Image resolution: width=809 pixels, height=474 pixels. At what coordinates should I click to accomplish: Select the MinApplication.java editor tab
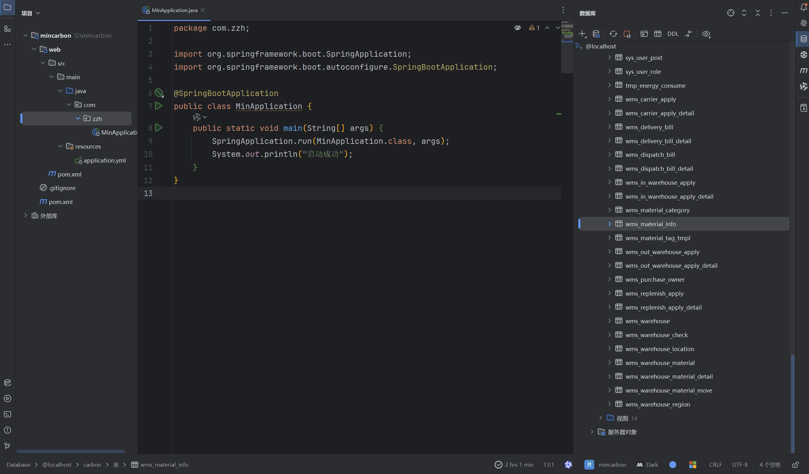coord(174,10)
